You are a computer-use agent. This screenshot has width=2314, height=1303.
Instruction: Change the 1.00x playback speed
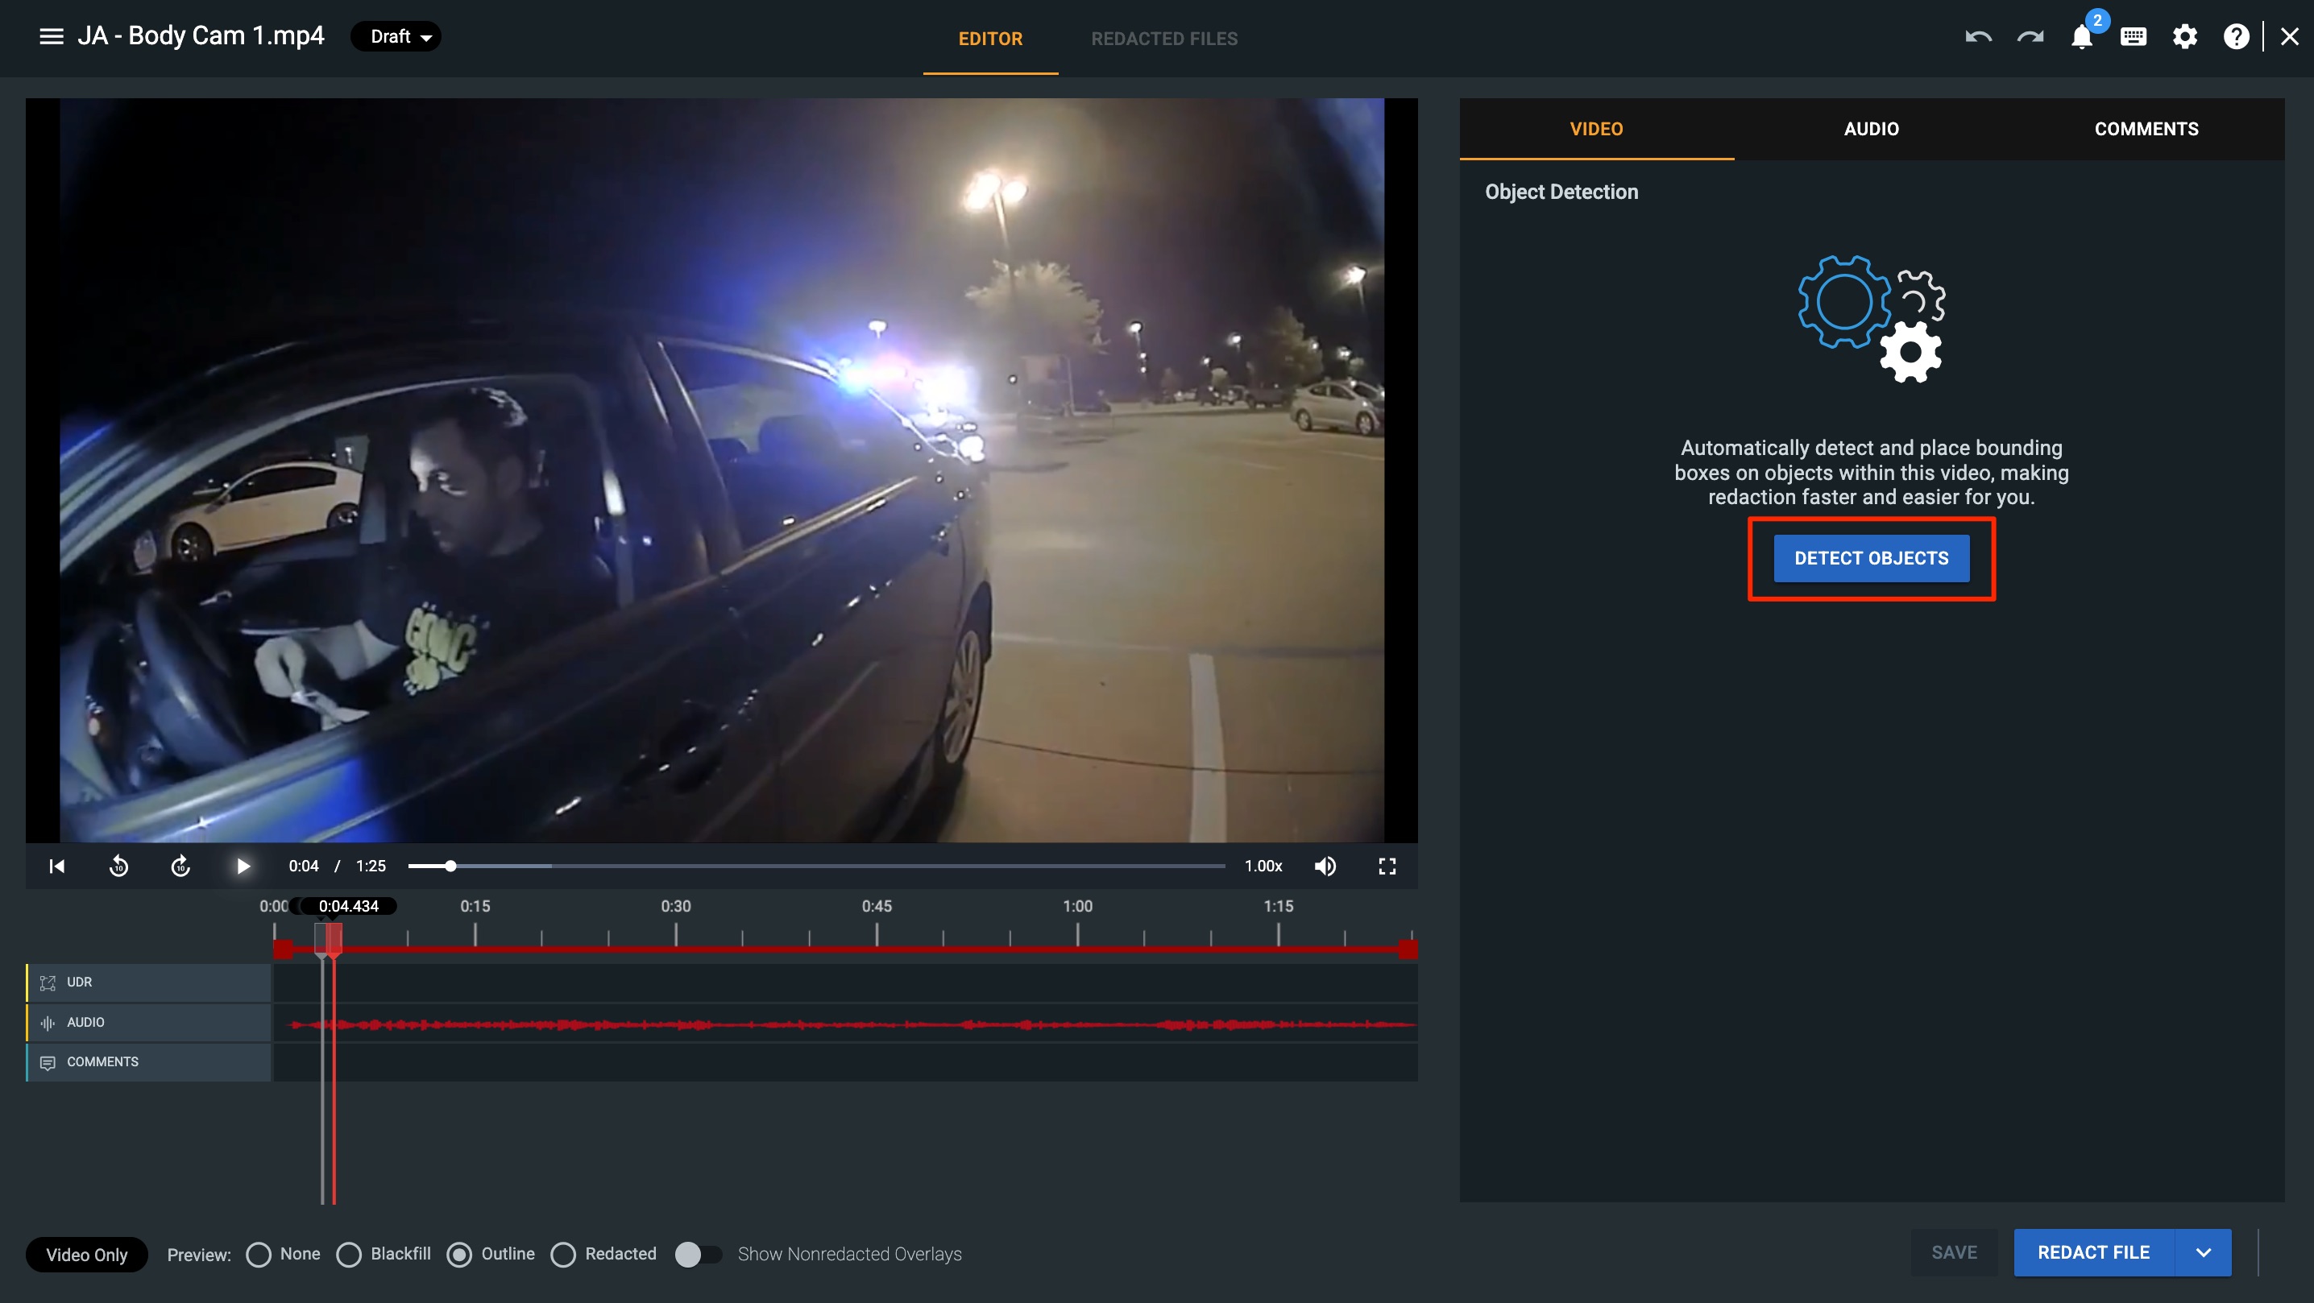coord(1263,866)
